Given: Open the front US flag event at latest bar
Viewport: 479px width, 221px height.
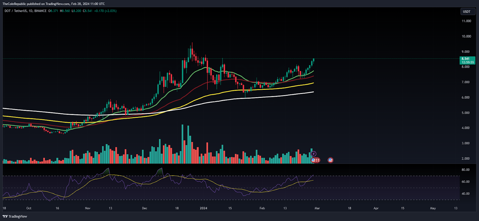Looking at the screenshot, I should 313,160.
